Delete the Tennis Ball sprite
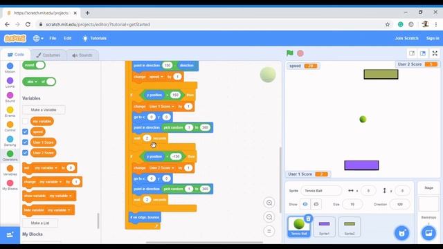 tap(308, 219)
